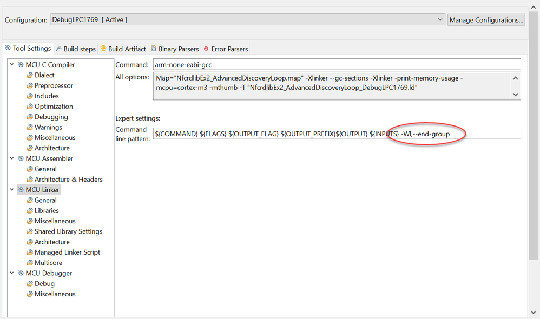The image size is (540, 319).
Task: Open Preprocessor settings icon
Action: click(x=30, y=85)
